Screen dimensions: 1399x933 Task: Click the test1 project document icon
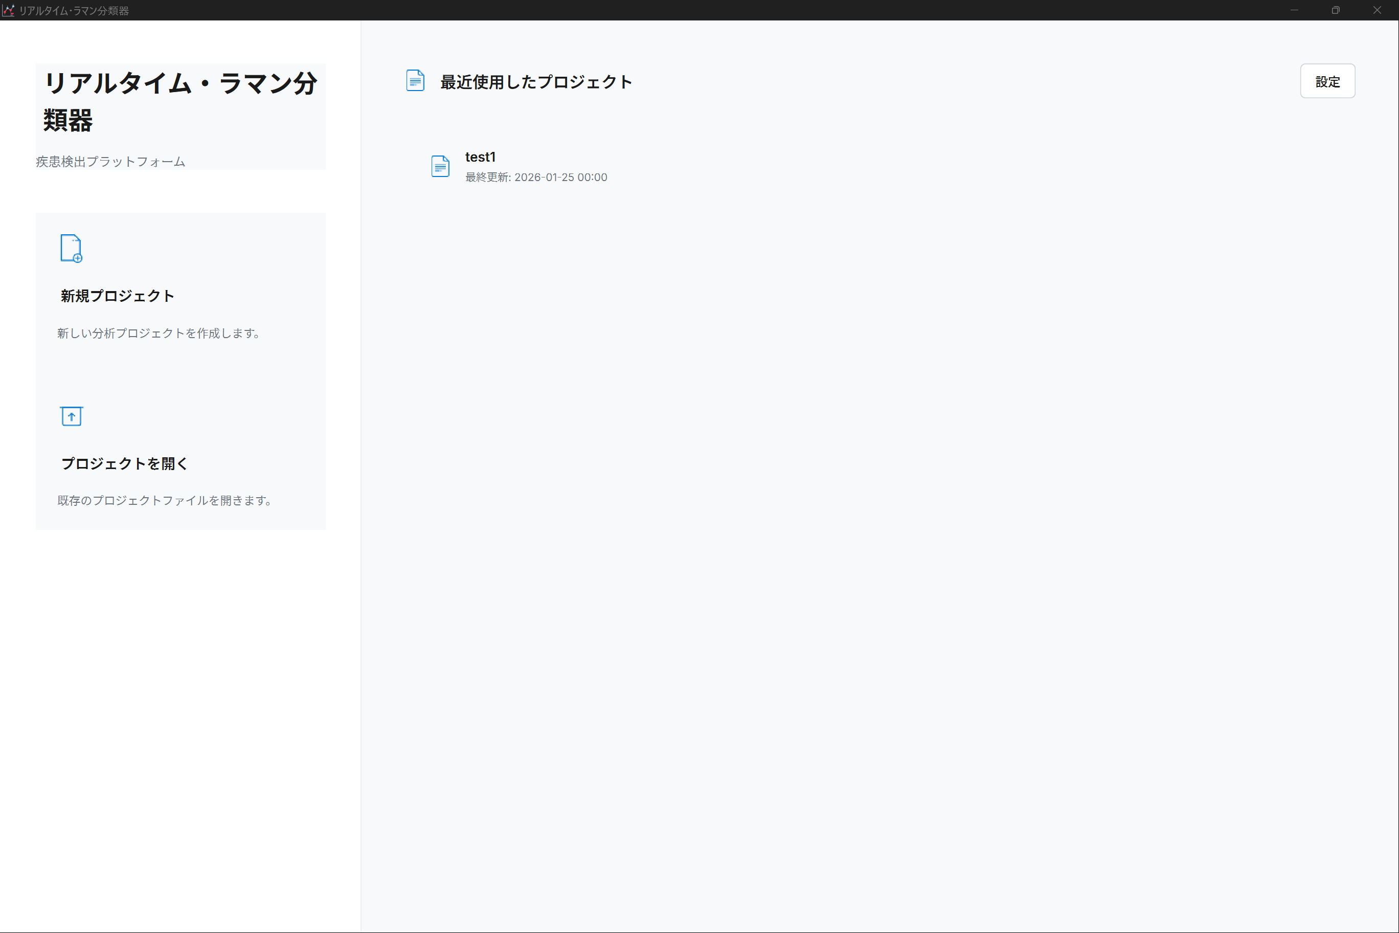coord(440,166)
